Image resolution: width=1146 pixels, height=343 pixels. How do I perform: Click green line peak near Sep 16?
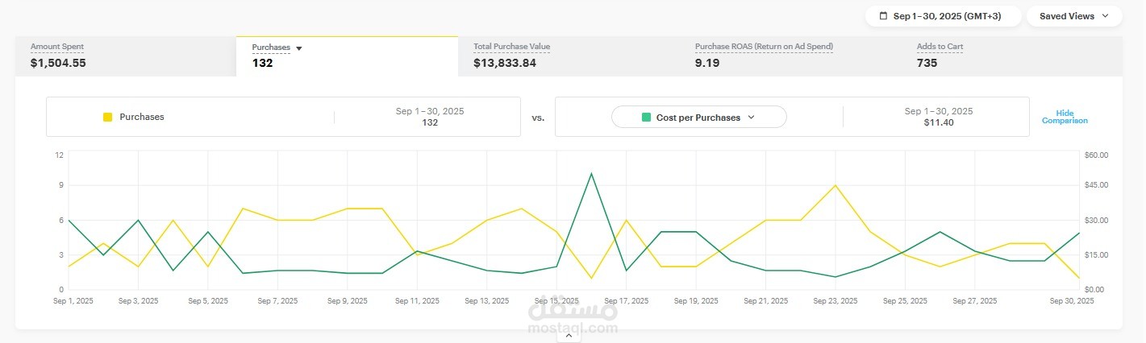coord(591,173)
